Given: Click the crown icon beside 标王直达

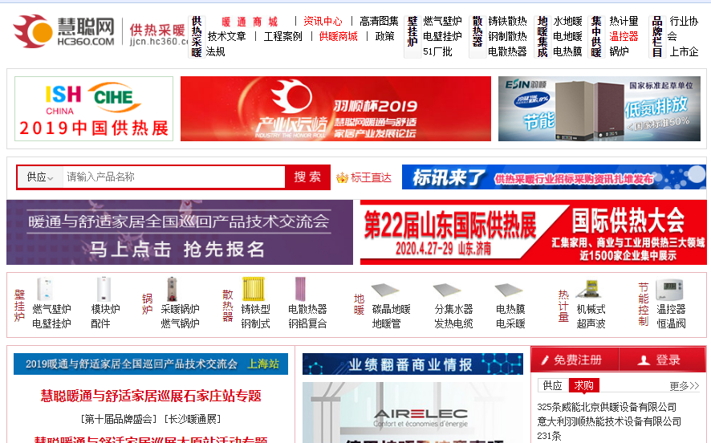Looking at the screenshot, I should (x=342, y=177).
